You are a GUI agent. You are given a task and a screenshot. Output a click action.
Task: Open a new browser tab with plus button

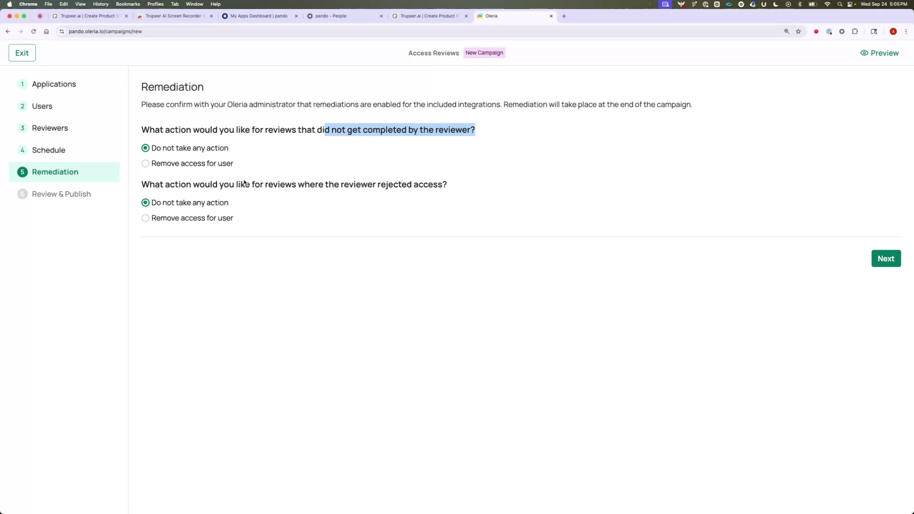click(x=564, y=16)
